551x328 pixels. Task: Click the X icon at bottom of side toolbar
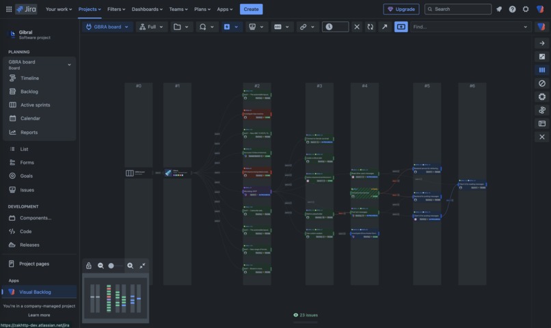tap(542, 137)
